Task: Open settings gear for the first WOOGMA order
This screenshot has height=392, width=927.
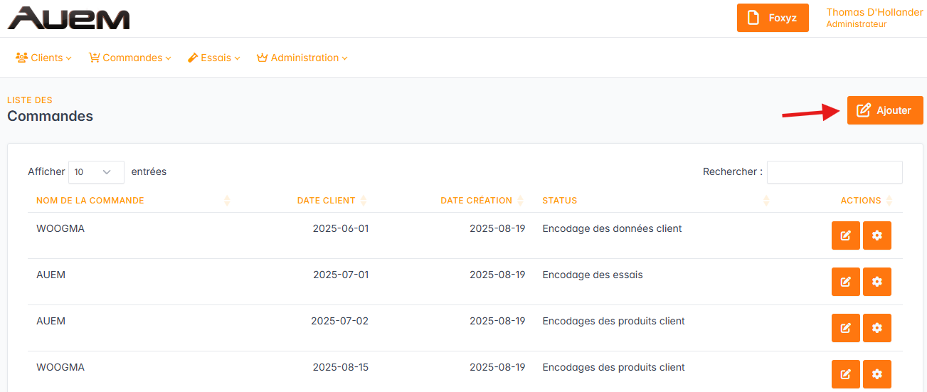Action: 876,235
